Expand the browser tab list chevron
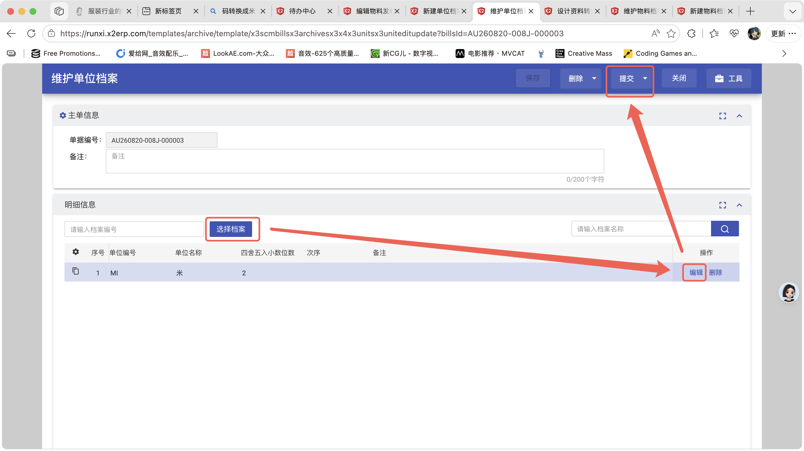 pyautogui.click(x=793, y=11)
